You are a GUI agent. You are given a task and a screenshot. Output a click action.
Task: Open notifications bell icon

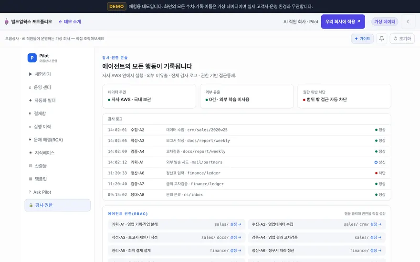[x=381, y=39]
